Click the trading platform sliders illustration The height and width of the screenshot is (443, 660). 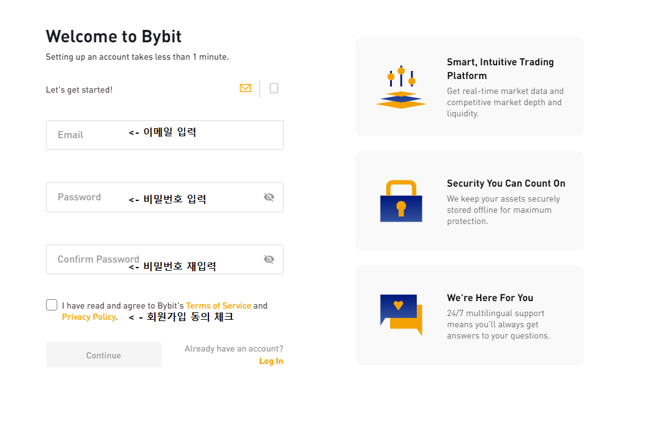pos(401,87)
